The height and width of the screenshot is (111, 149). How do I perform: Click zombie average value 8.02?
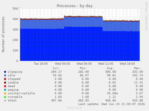[112, 83]
